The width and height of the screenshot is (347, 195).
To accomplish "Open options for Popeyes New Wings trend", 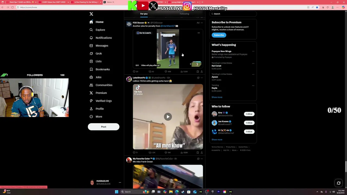I will point(253,51).
